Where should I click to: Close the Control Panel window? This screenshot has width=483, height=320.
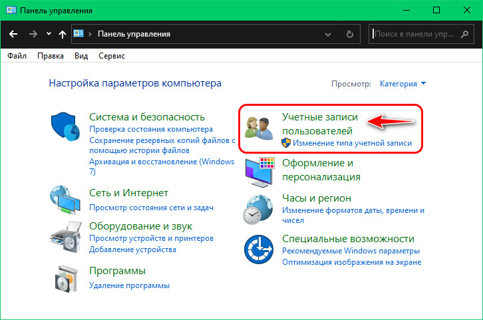point(466,10)
